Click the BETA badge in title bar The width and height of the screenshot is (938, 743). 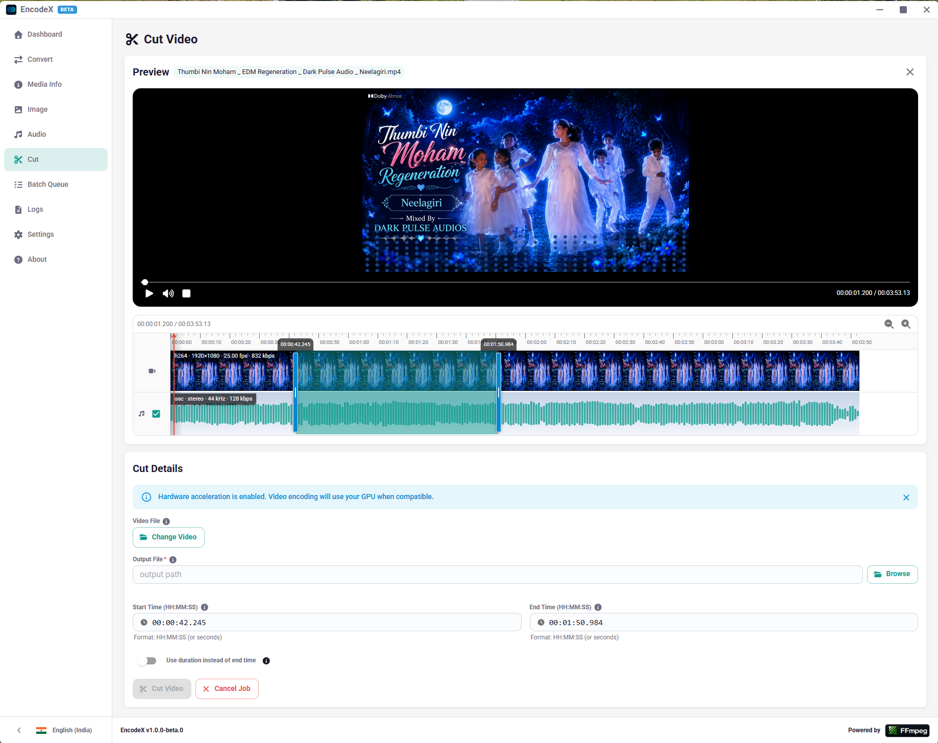[x=67, y=10]
